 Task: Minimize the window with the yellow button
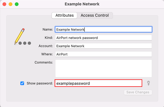point(11,4)
